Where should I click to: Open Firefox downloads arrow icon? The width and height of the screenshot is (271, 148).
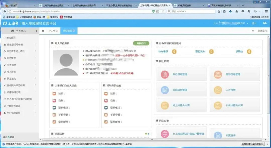230,11
